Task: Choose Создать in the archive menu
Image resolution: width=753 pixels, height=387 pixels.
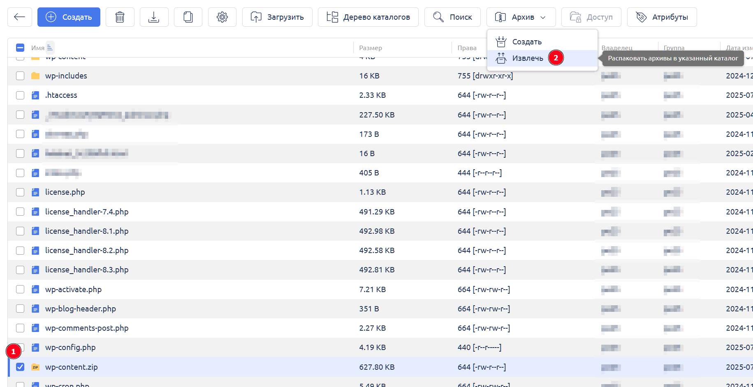Action: (526, 42)
